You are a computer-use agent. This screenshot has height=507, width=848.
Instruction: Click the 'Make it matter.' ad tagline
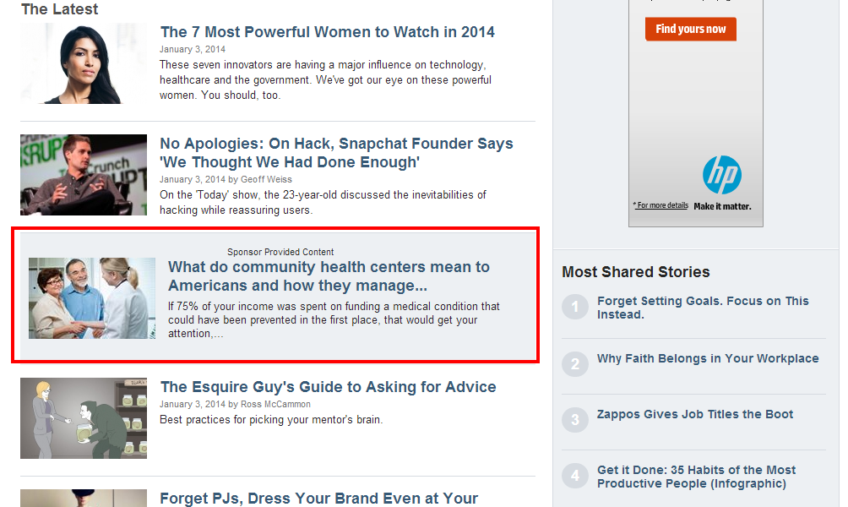[722, 206]
